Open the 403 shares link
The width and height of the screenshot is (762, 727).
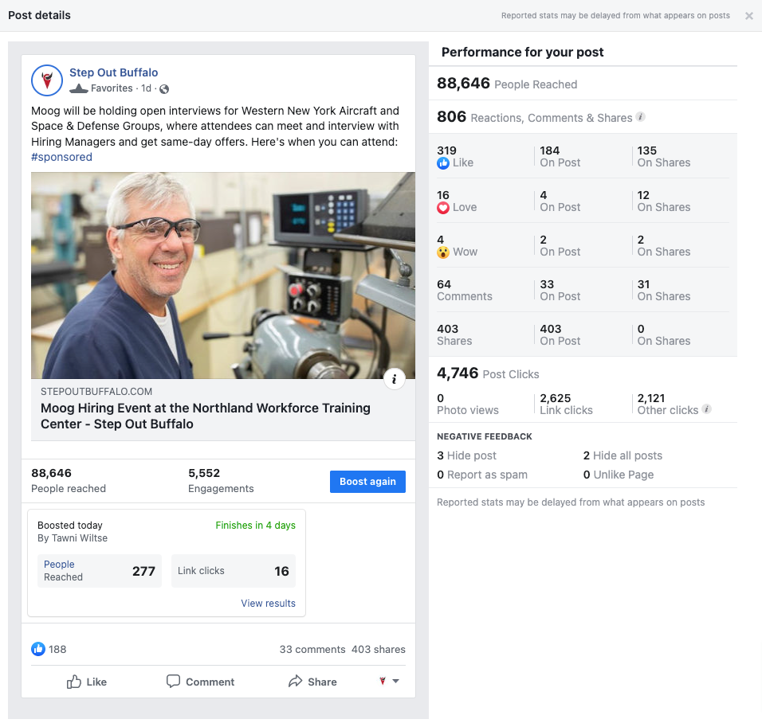379,649
